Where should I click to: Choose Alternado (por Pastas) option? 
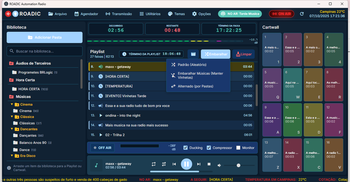(198, 86)
